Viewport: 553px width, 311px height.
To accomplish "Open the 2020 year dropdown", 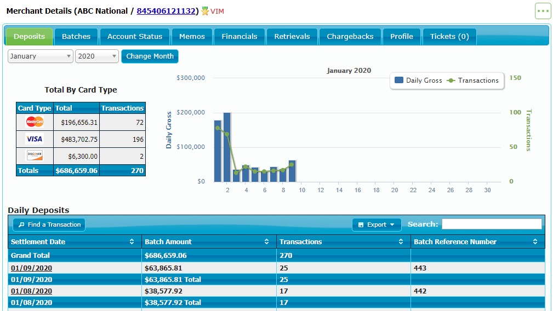I will click(x=97, y=56).
